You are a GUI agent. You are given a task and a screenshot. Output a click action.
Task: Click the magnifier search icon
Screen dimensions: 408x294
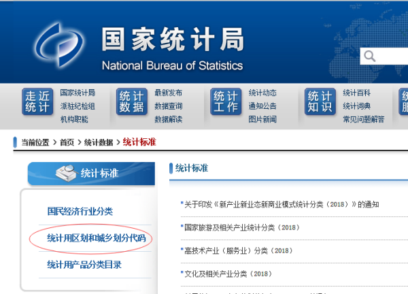click(x=369, y=56)
